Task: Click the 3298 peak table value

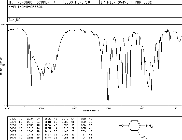Action: [x=13, y=125]
